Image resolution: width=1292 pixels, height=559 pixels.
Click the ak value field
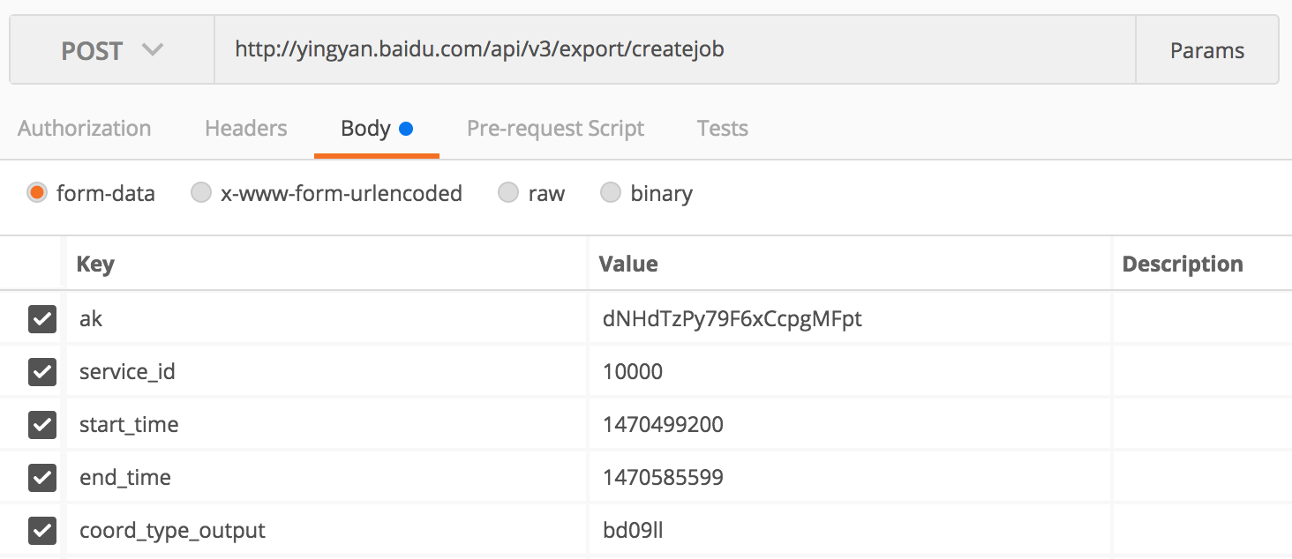[847, 319]
